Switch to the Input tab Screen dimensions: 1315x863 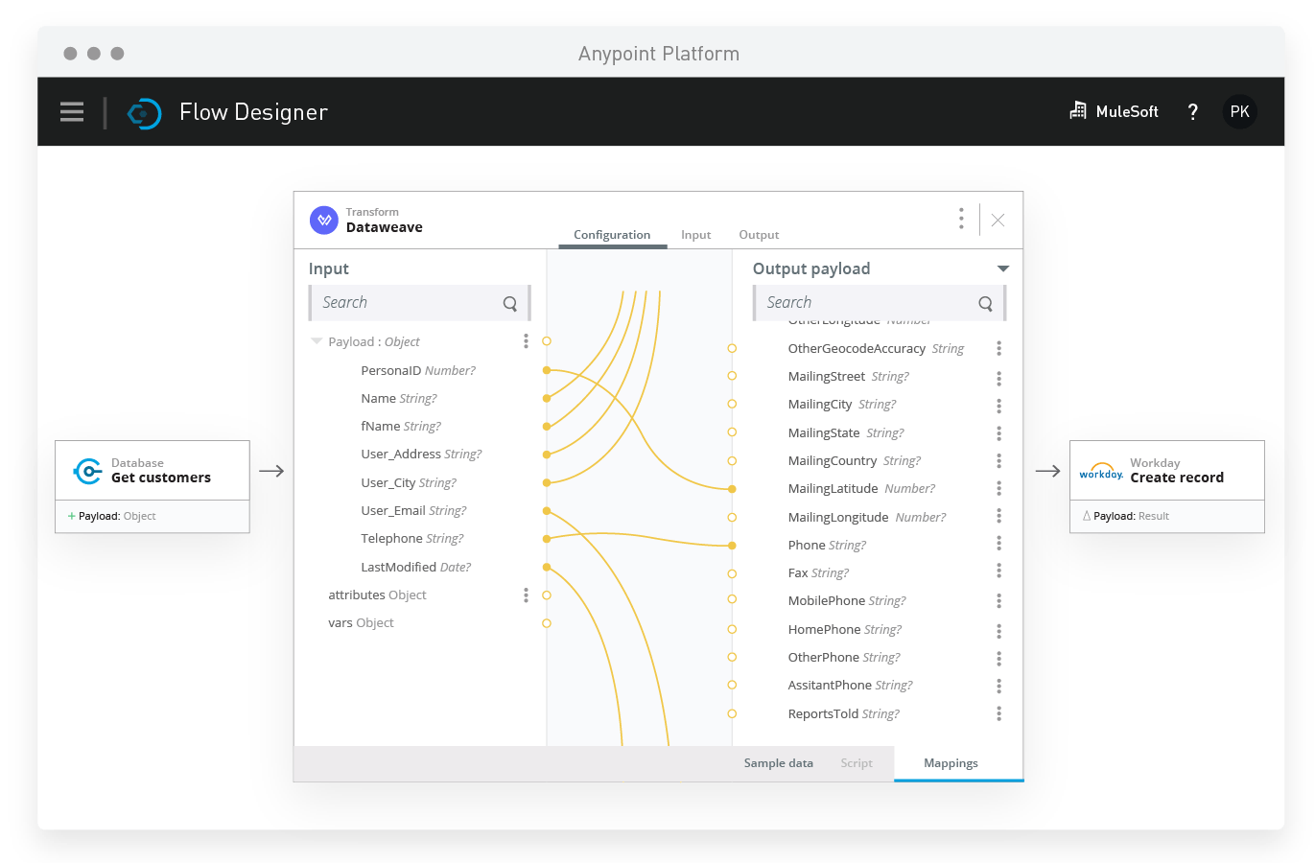click(695, 234)
